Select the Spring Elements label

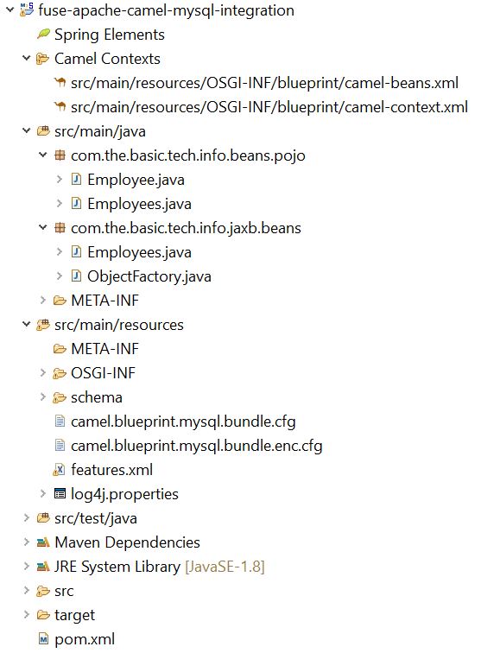coord(110,35)
